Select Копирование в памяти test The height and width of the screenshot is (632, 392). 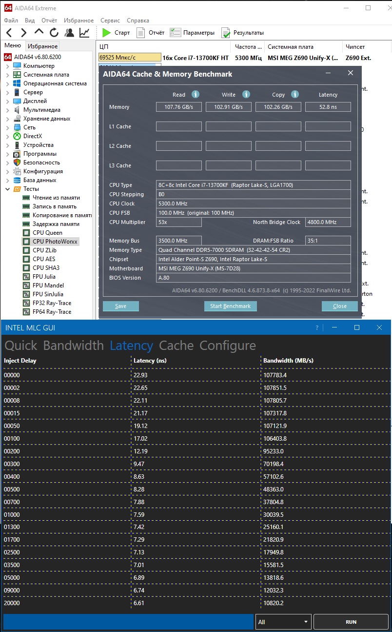pos(62,215)
